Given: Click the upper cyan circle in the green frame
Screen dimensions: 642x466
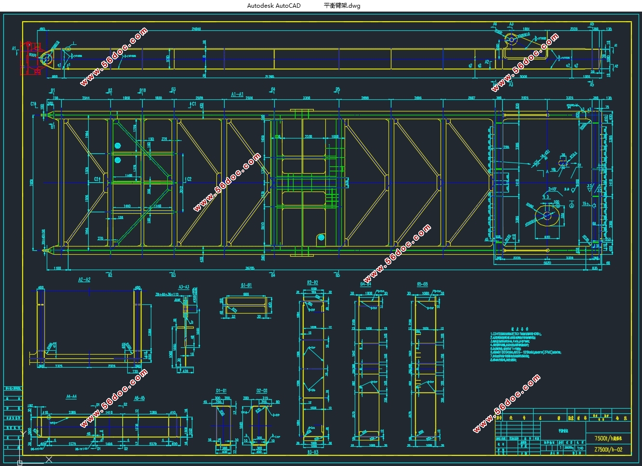Looking at the screenshot, I should pyautogui.click(x=118, y=145).
